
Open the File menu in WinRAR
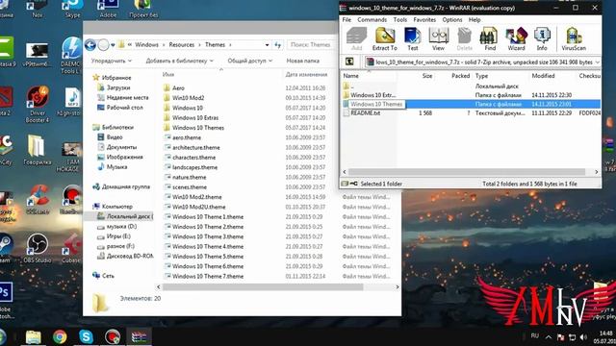click(346, 19)
